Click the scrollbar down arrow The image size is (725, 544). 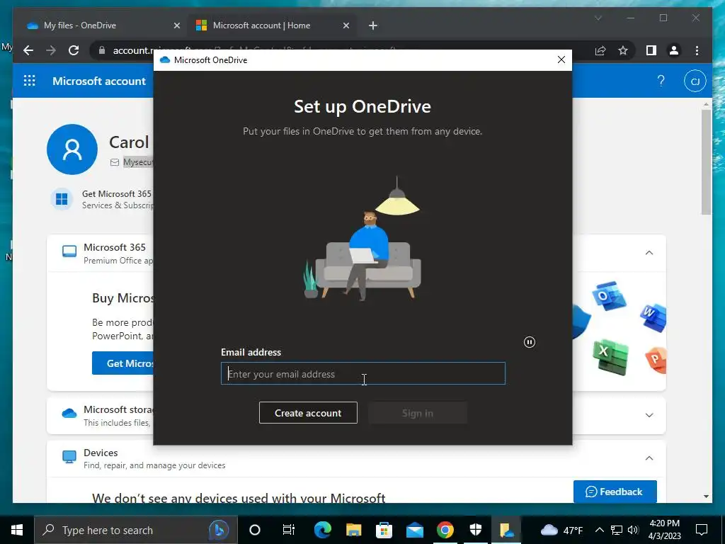706,497
